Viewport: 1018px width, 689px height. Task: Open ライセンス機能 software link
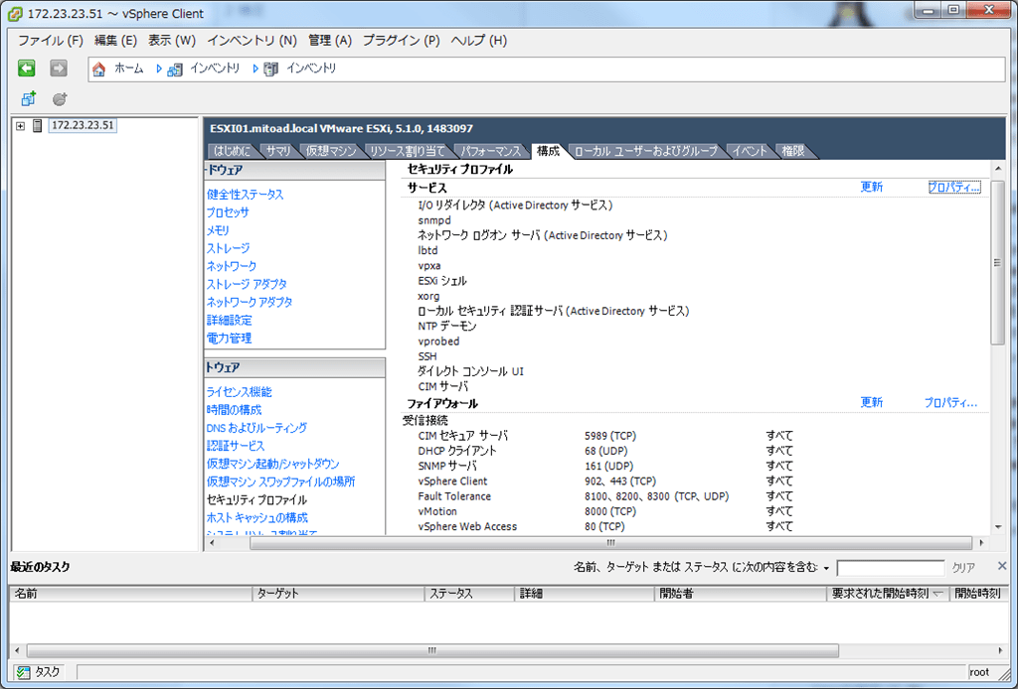[239, 392]
